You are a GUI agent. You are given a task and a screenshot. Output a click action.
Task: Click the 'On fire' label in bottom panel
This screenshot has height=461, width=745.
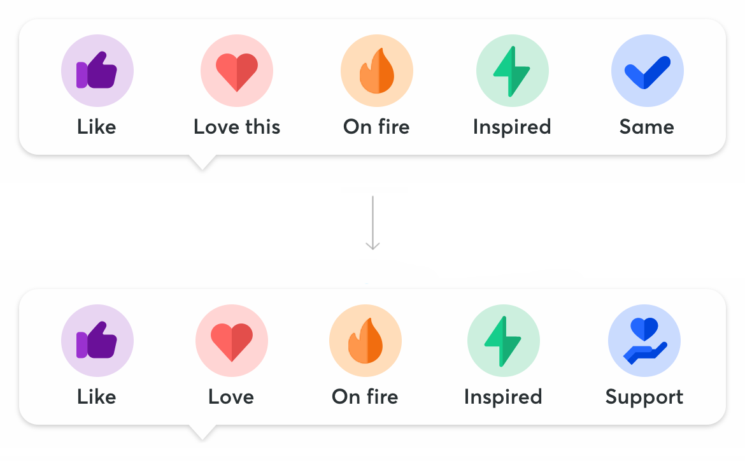[365, 397]
